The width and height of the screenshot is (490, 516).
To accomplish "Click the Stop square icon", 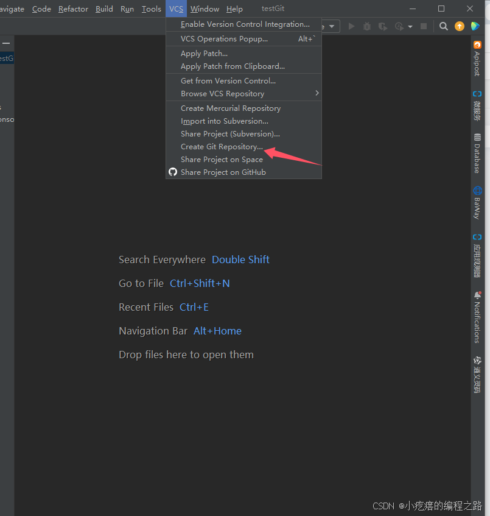I will click(424, 26).
